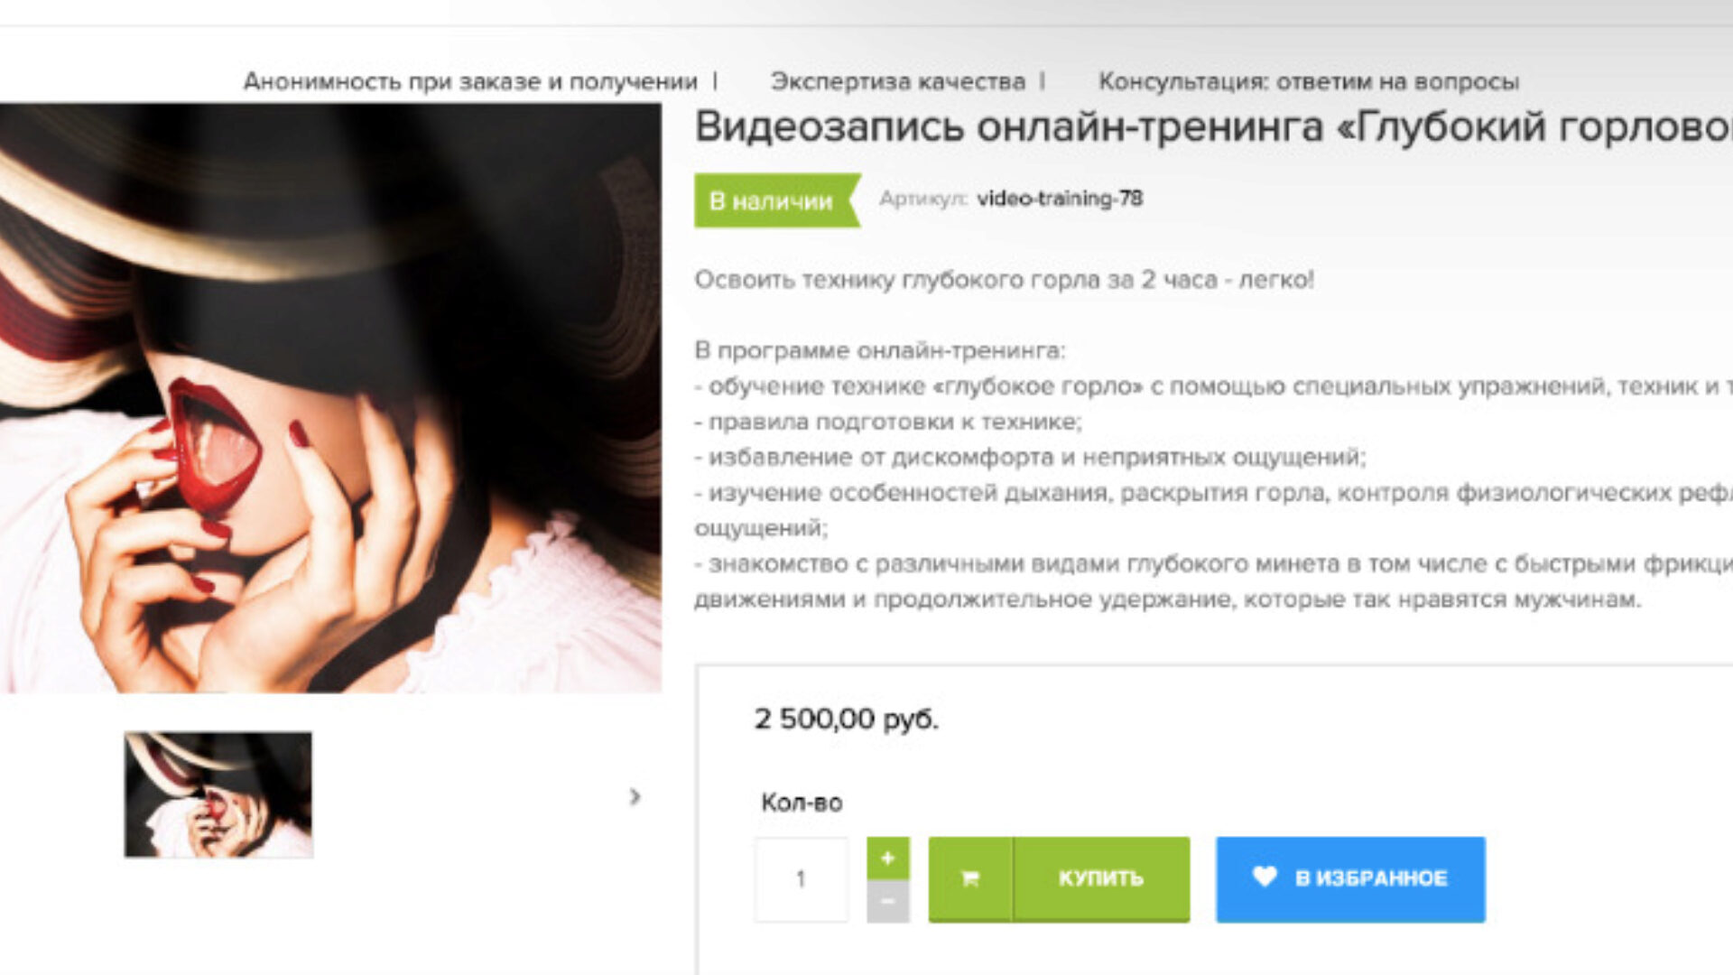Click the shopping cart icon beside Купить
1733x975 pixels.
[970, 878]
